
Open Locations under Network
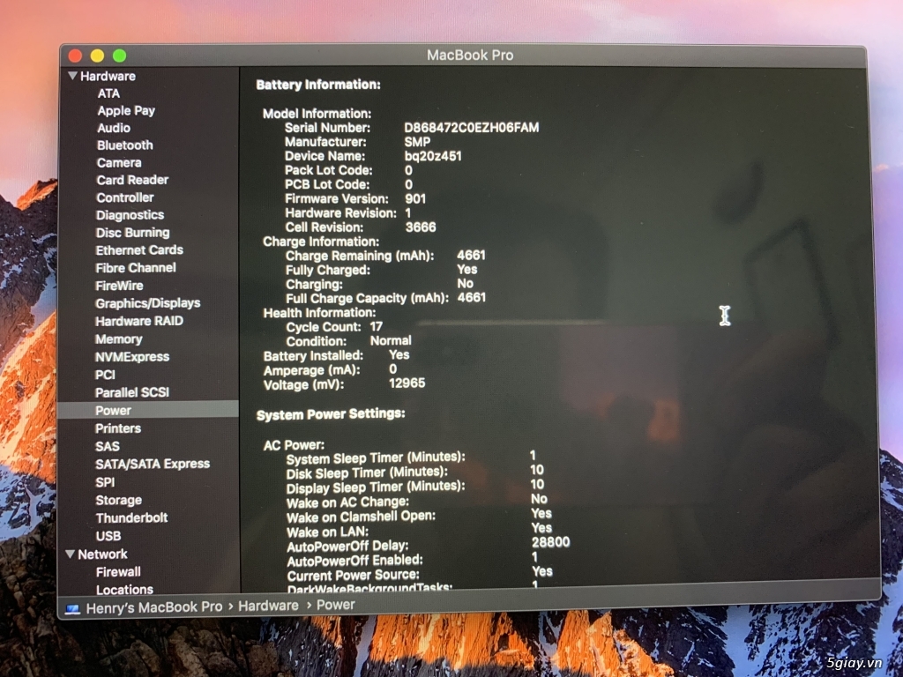click(x=124, y=590)
